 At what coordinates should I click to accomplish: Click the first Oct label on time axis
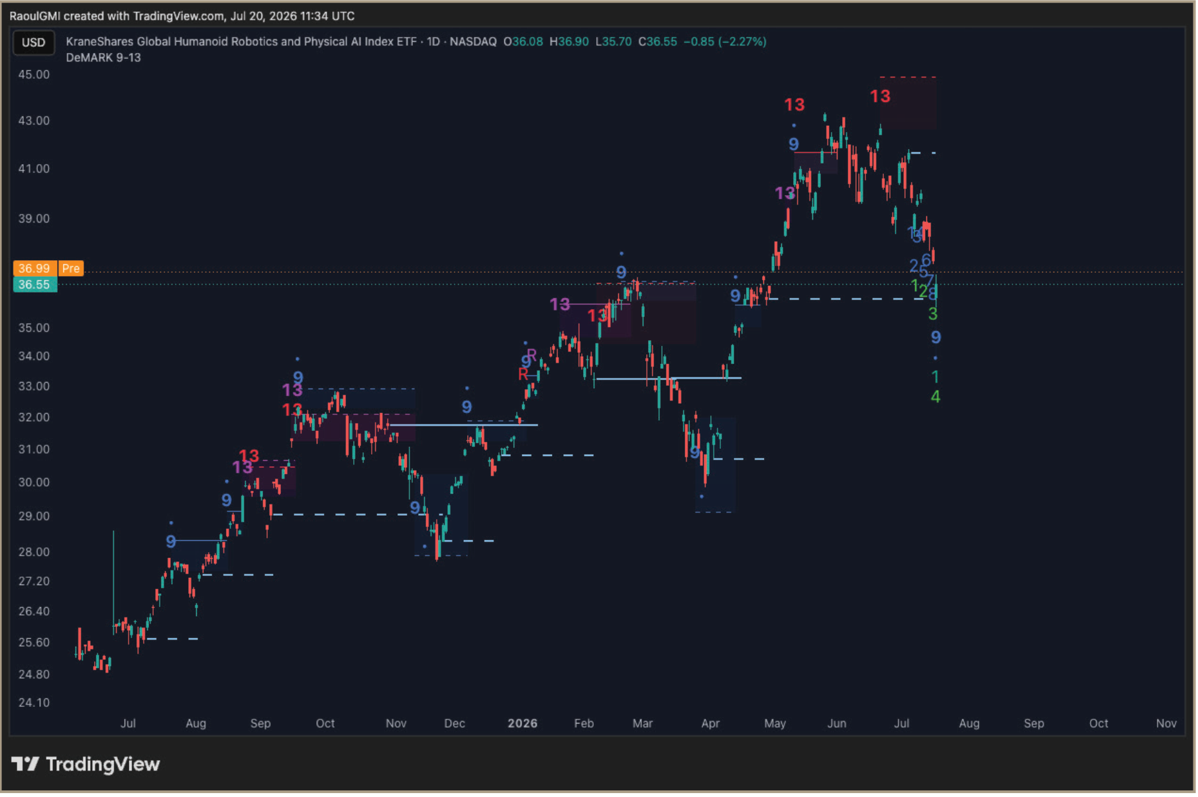tap(325, 724)
